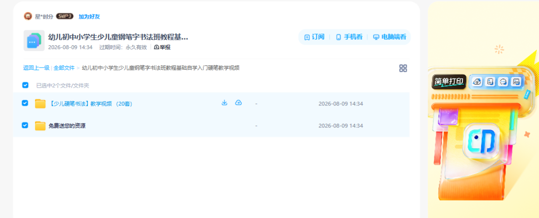Open folder name 免费送您的资源
This screenshot has width=539, height=218.
67,126
